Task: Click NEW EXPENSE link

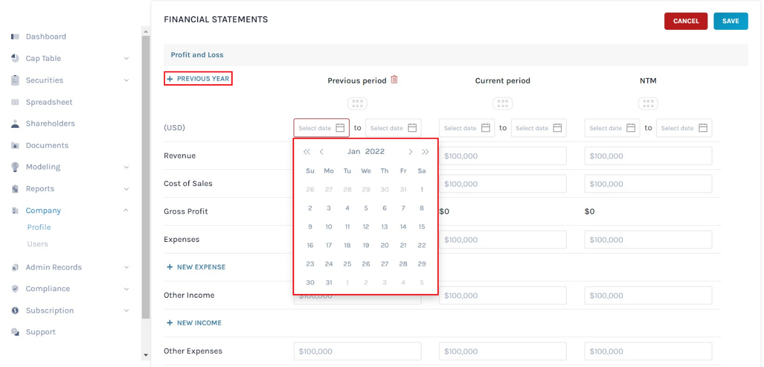Action: tap(196, 267)
